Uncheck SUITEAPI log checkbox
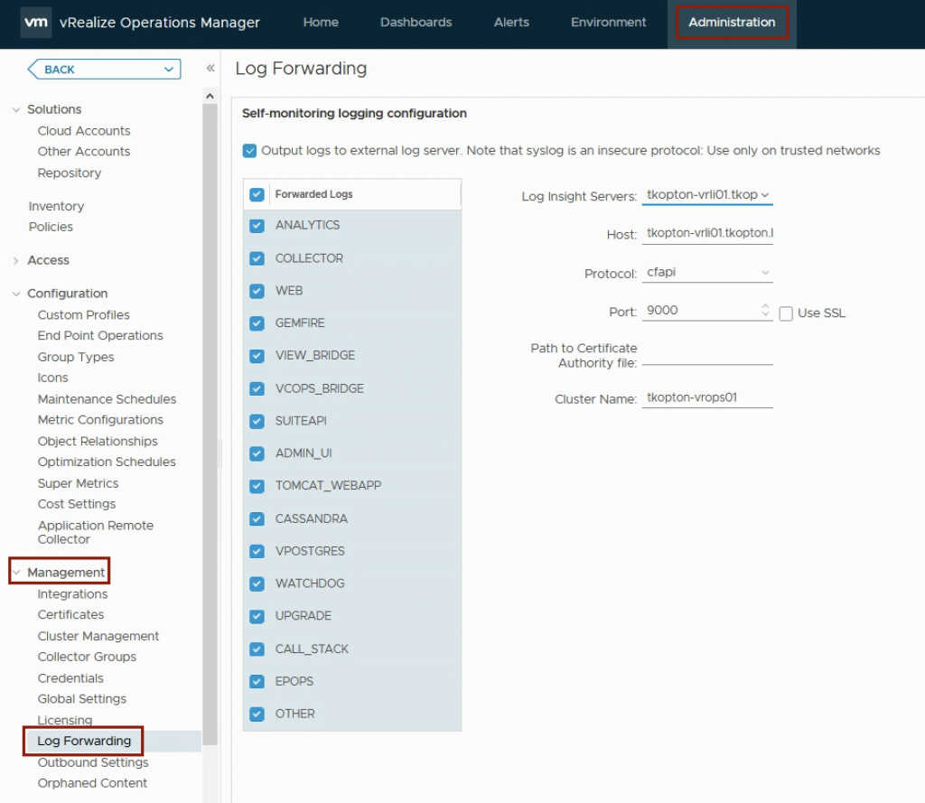The width and height of the screenshot is (925, 803). [x=257, y=421]
